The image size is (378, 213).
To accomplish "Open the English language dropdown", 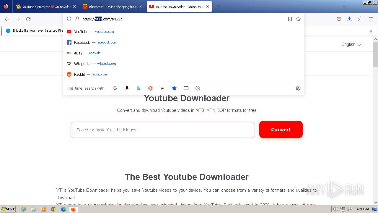I will [x=351, y=44].
